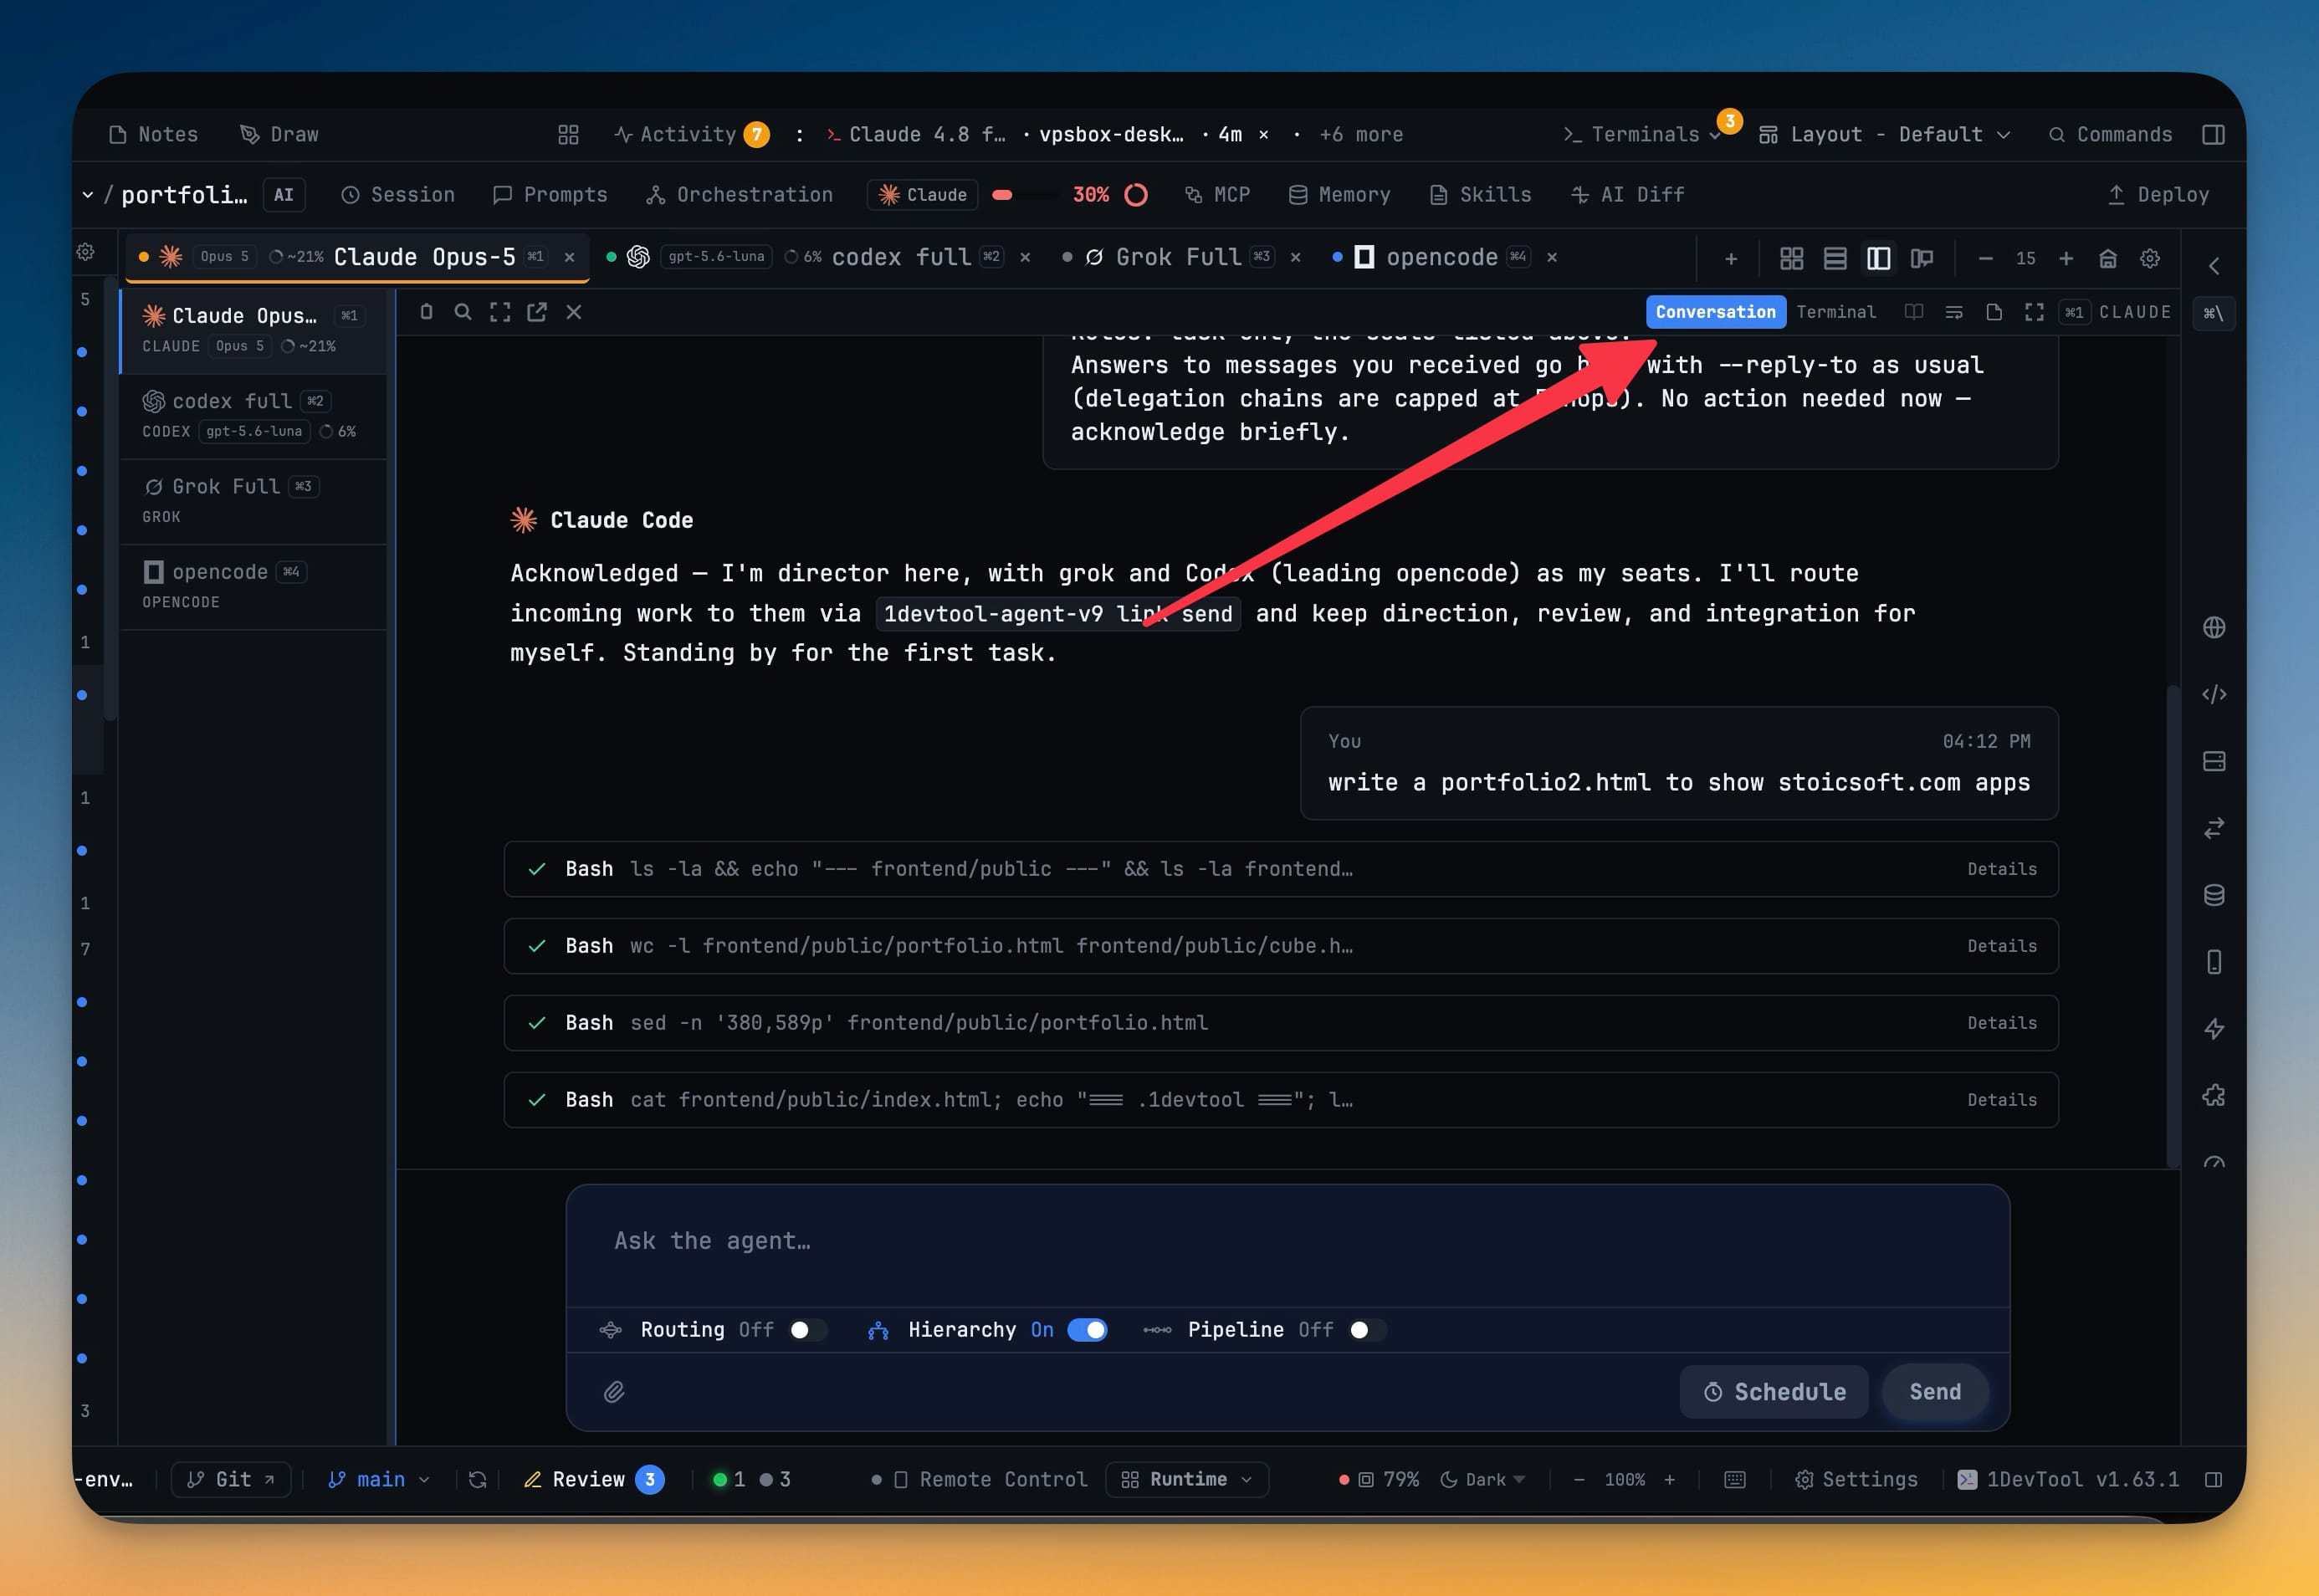Select the Conversation view tab
Image resolution: width=2319 pixels, height=1596 pixels.
click(1715, 312)
